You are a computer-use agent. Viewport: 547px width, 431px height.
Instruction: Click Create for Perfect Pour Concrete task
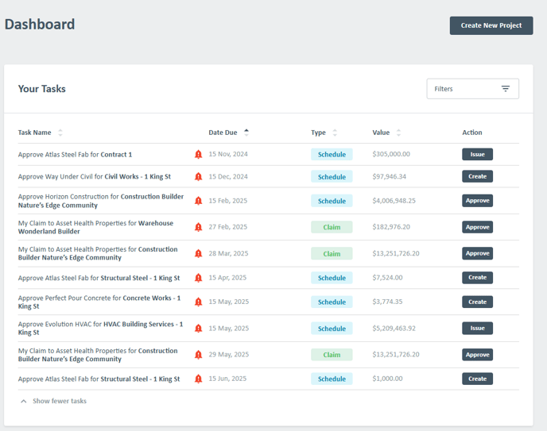[x=477, y=302]
